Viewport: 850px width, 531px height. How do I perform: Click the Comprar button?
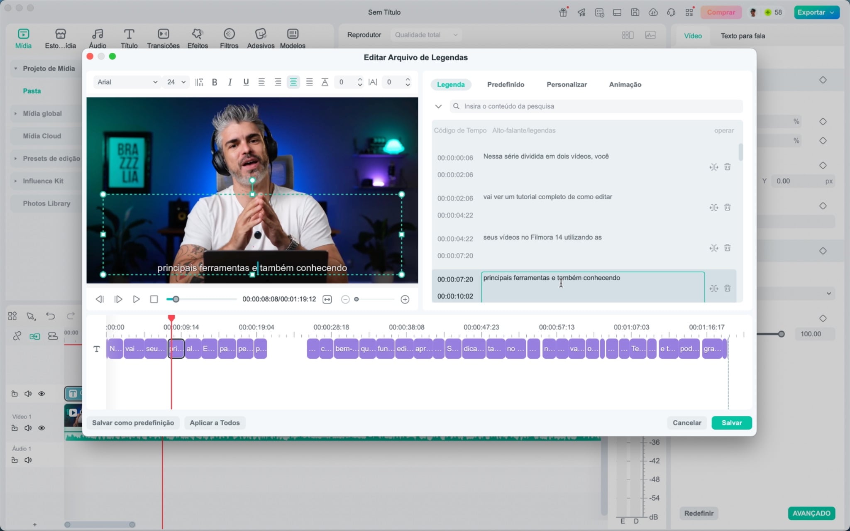[x=721, y=12]
